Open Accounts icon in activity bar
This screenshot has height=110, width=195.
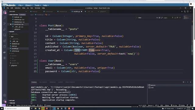(5, 95)
